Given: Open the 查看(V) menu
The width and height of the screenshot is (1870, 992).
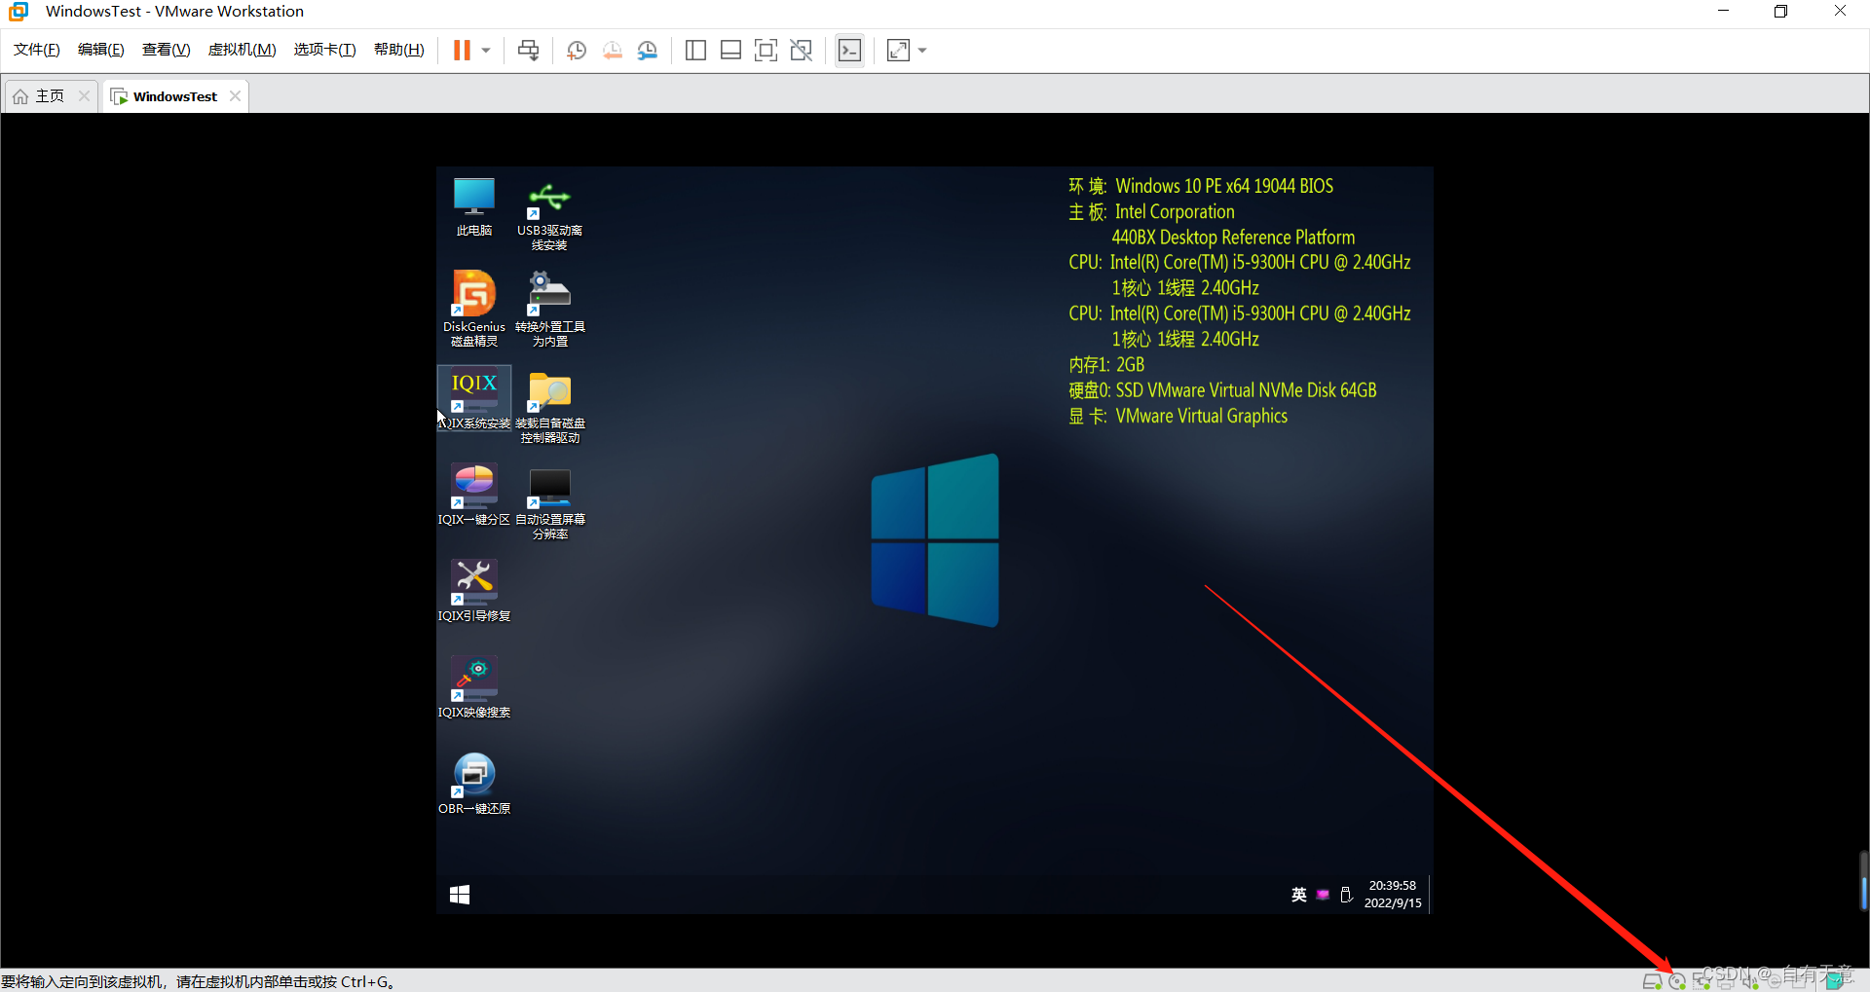Looking at the screenshot, I should pos(167,50).
